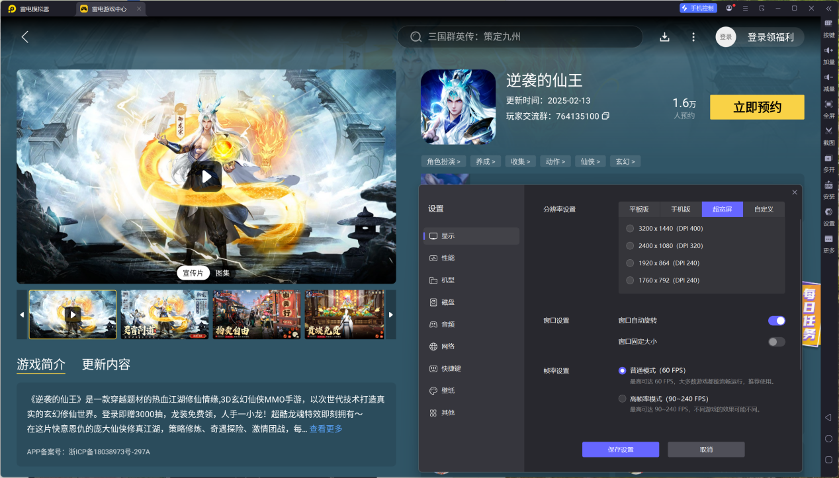Switch emulator to fullscreen with 全屏 icon
The image size is (839, 478).
click(x=828, y=109)
